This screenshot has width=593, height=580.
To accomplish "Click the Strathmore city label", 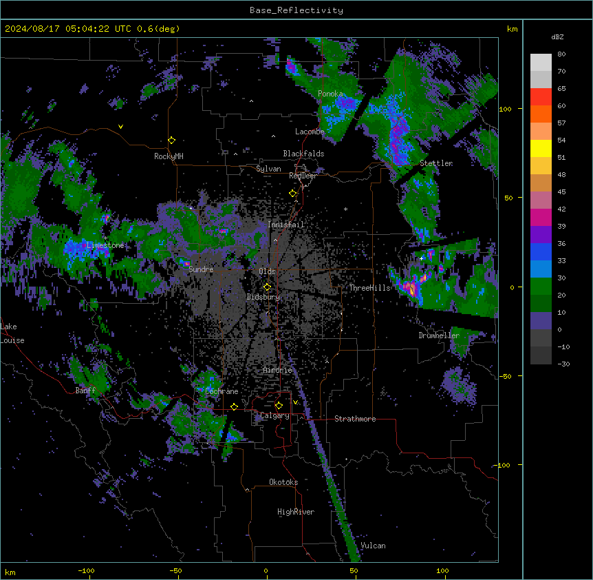I will [x=355, y=419].
